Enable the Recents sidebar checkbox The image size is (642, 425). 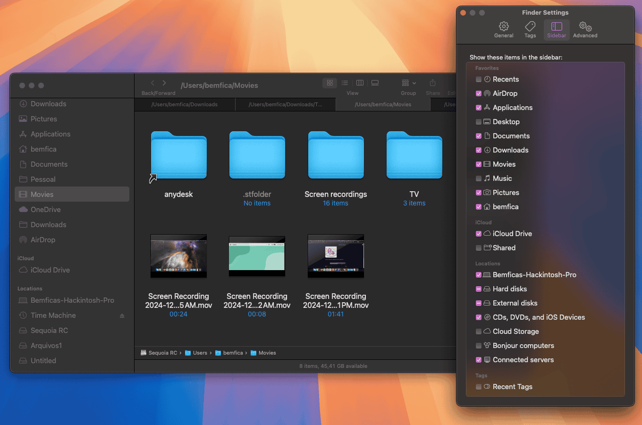(x=479, y=79)
